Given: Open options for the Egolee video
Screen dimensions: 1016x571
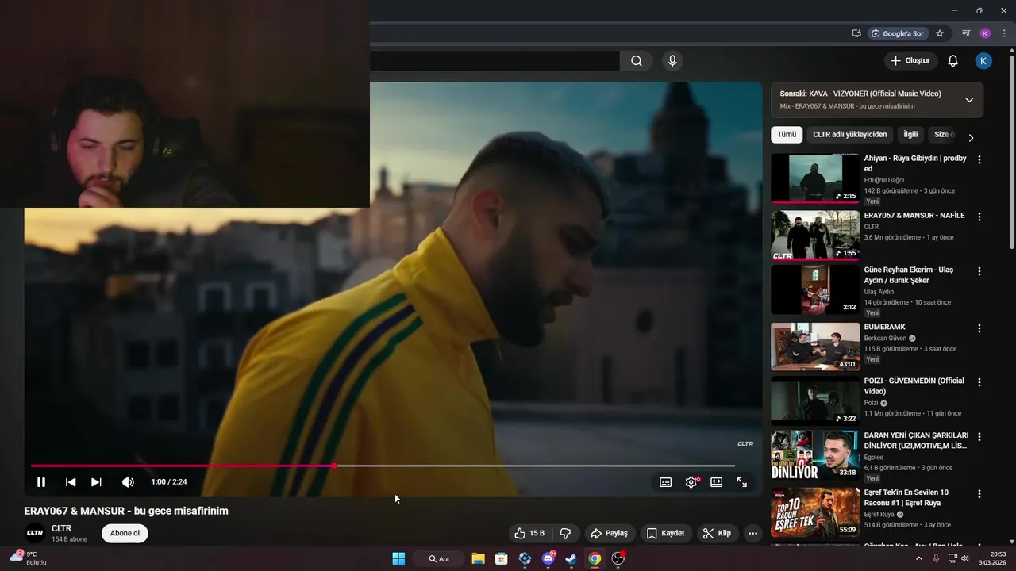Looking at the screenshot, I should pos(979,437).
